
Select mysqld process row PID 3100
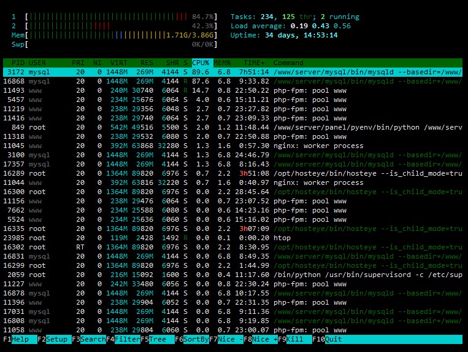[x=232, y=155]
